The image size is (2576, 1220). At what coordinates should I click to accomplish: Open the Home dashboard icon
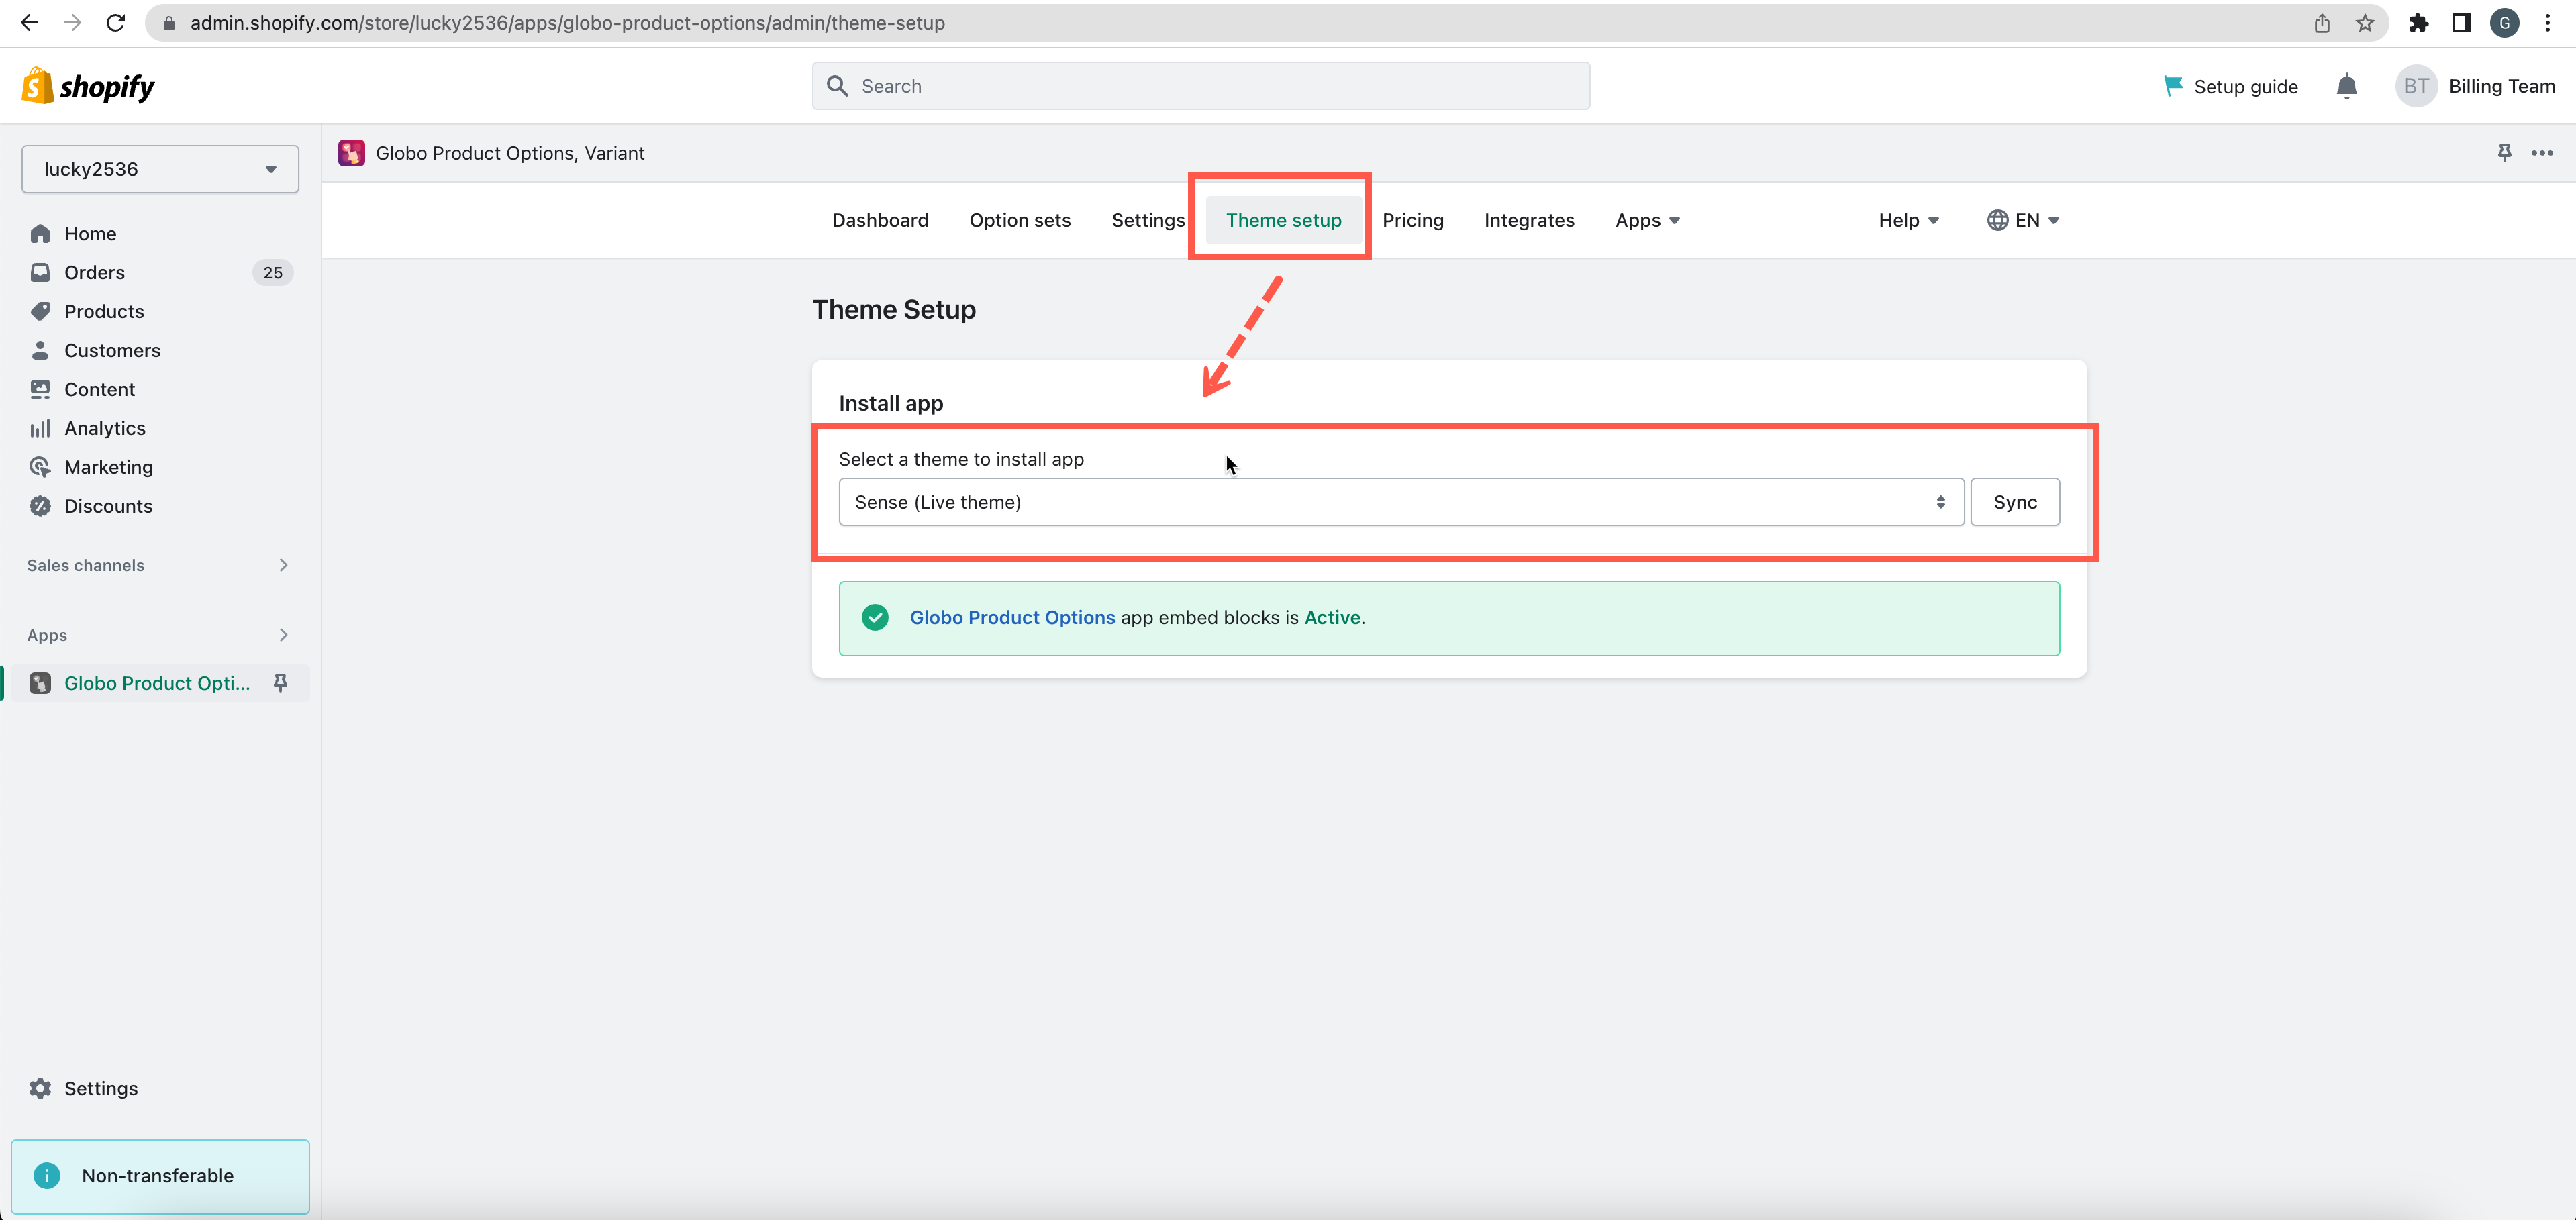pyautogui.click(x=40, y=233)
